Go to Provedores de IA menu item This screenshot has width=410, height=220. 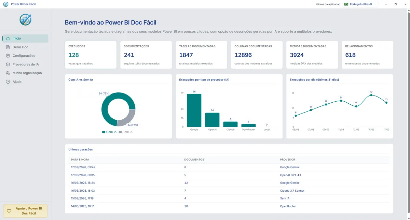coord(25,64)
